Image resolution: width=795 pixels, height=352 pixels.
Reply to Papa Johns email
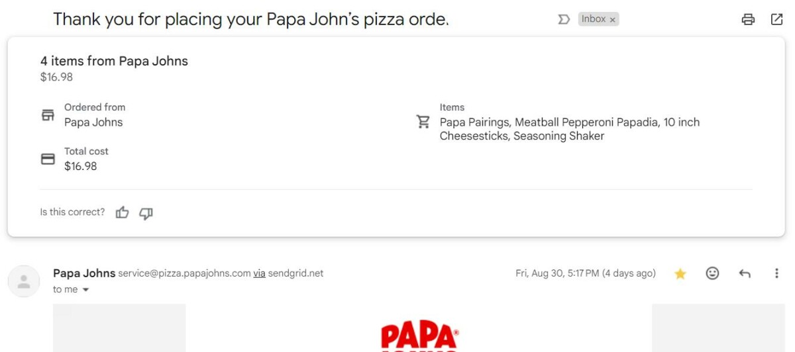coord(745,273)
